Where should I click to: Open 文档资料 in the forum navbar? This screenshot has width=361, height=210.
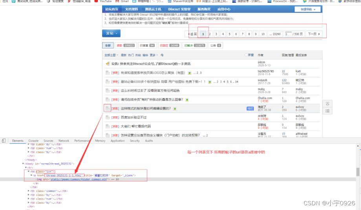132,9
